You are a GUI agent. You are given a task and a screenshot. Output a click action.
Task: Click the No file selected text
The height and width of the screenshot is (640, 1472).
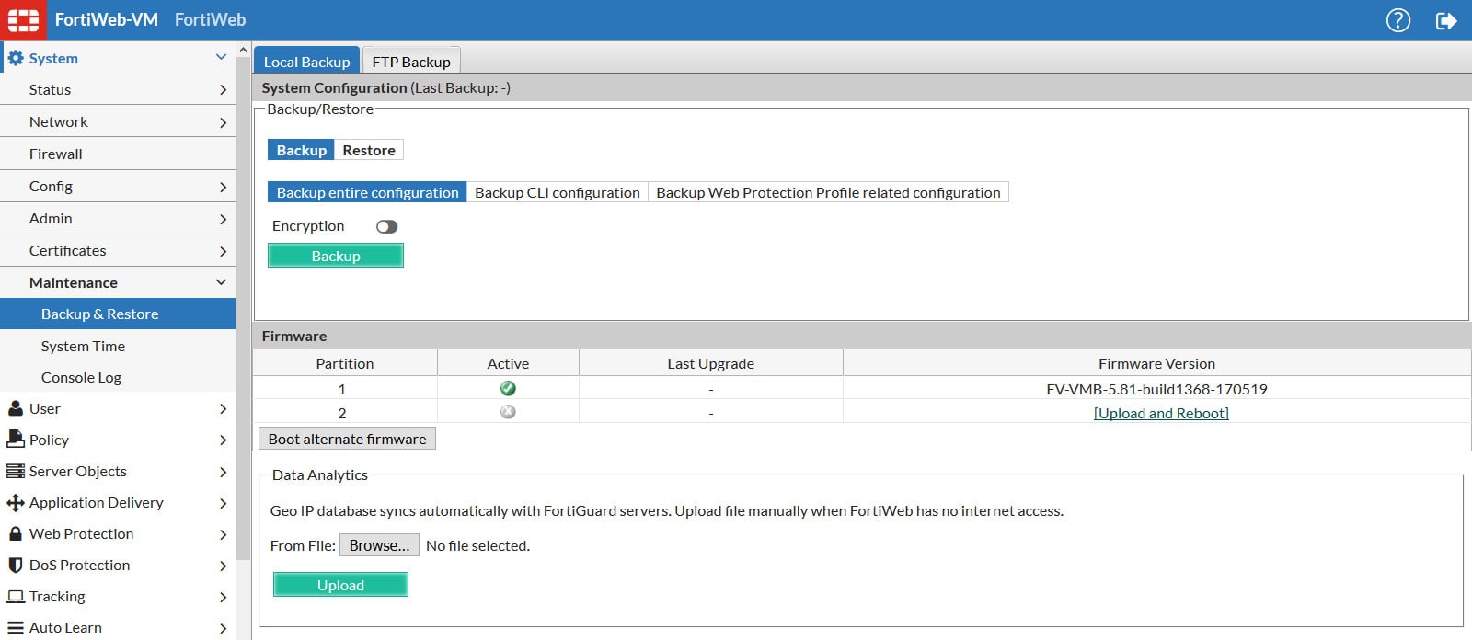coord(477,545)
